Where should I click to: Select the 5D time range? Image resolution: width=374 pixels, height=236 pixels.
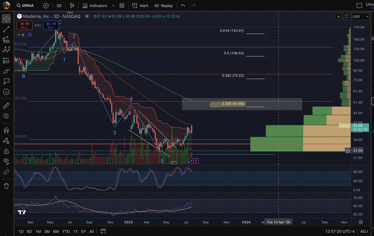pyautogui.click(x=29, y=231)
